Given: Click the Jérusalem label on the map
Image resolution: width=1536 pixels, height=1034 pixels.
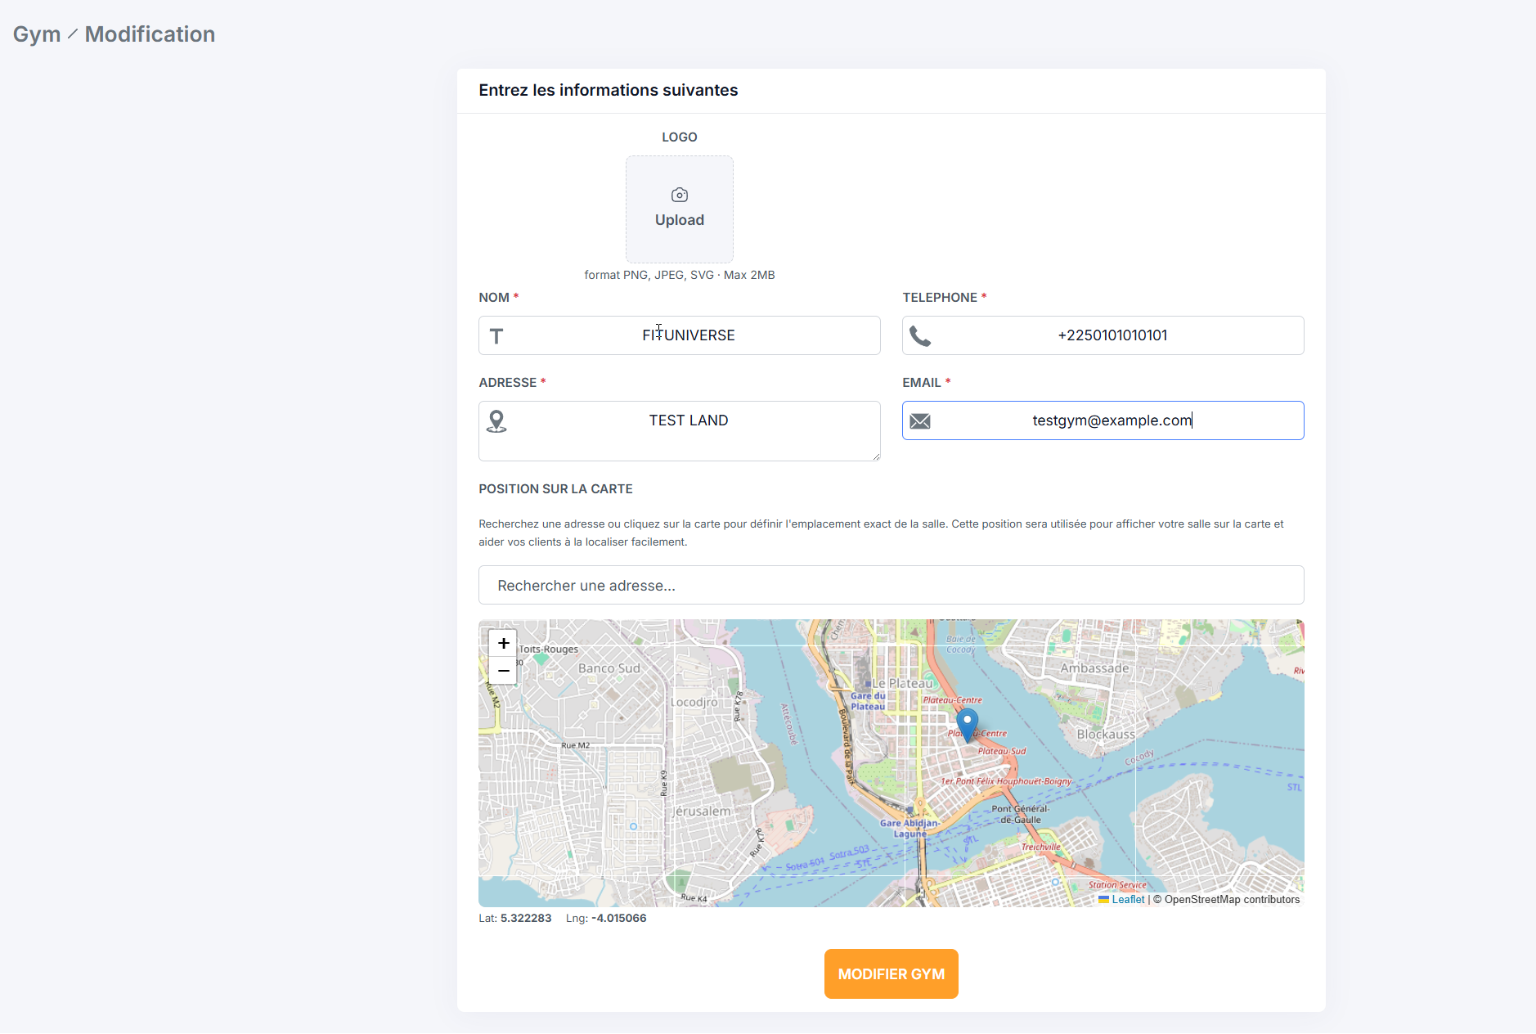Looking at the screenshot, I should (701, 811).
